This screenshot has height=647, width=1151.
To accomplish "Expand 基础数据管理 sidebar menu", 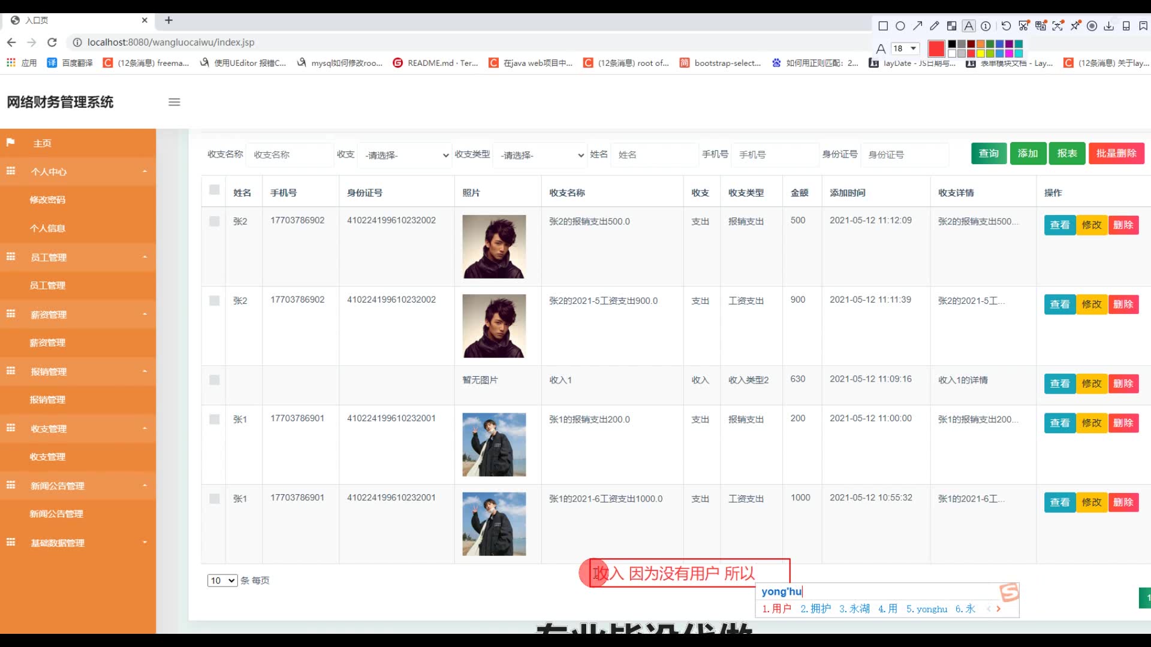I will pos(58,543).
